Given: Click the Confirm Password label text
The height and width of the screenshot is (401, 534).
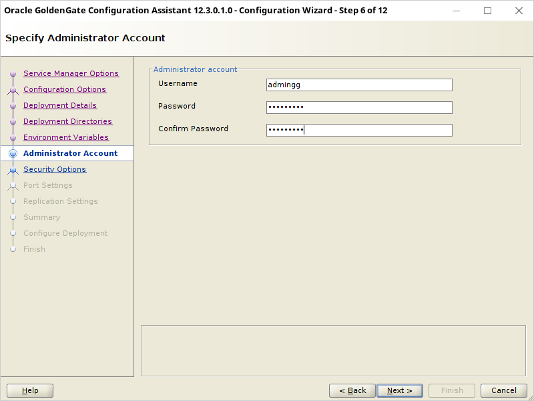Looking at the screenshot, I should coord(193,129).
